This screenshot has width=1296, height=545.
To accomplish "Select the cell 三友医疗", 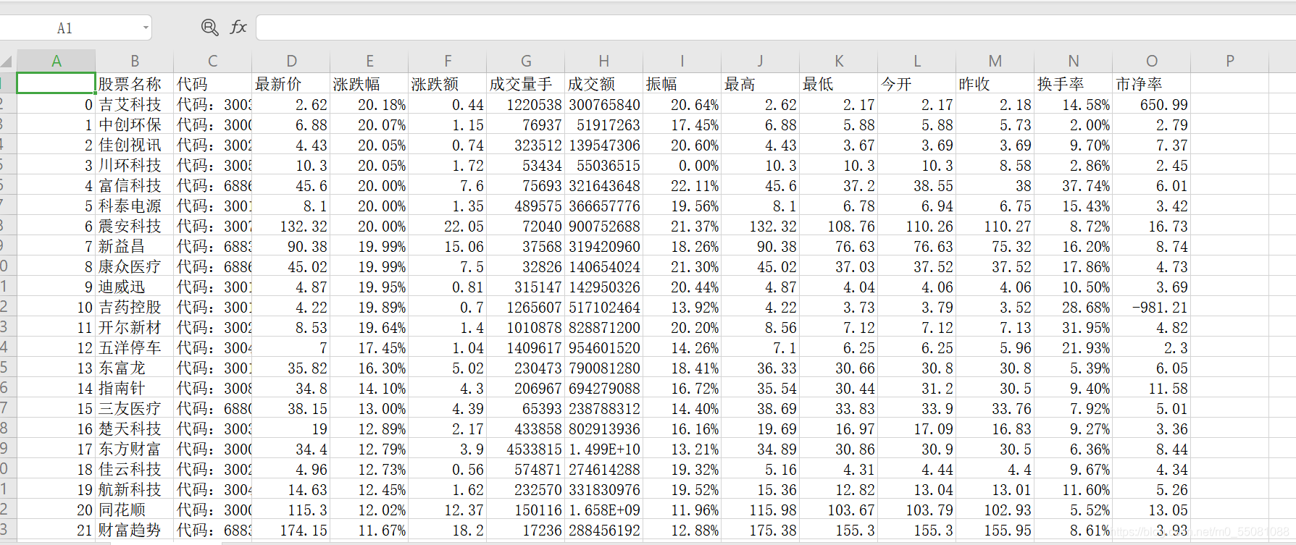I will tap(135, 408).
